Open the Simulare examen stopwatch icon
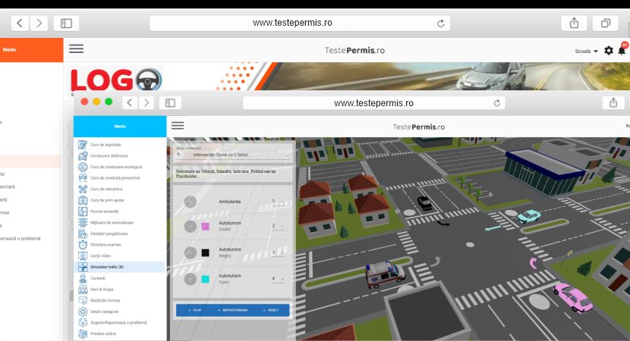Image resolution: width=630 pixels, height=341 pixels. (83, 245)
